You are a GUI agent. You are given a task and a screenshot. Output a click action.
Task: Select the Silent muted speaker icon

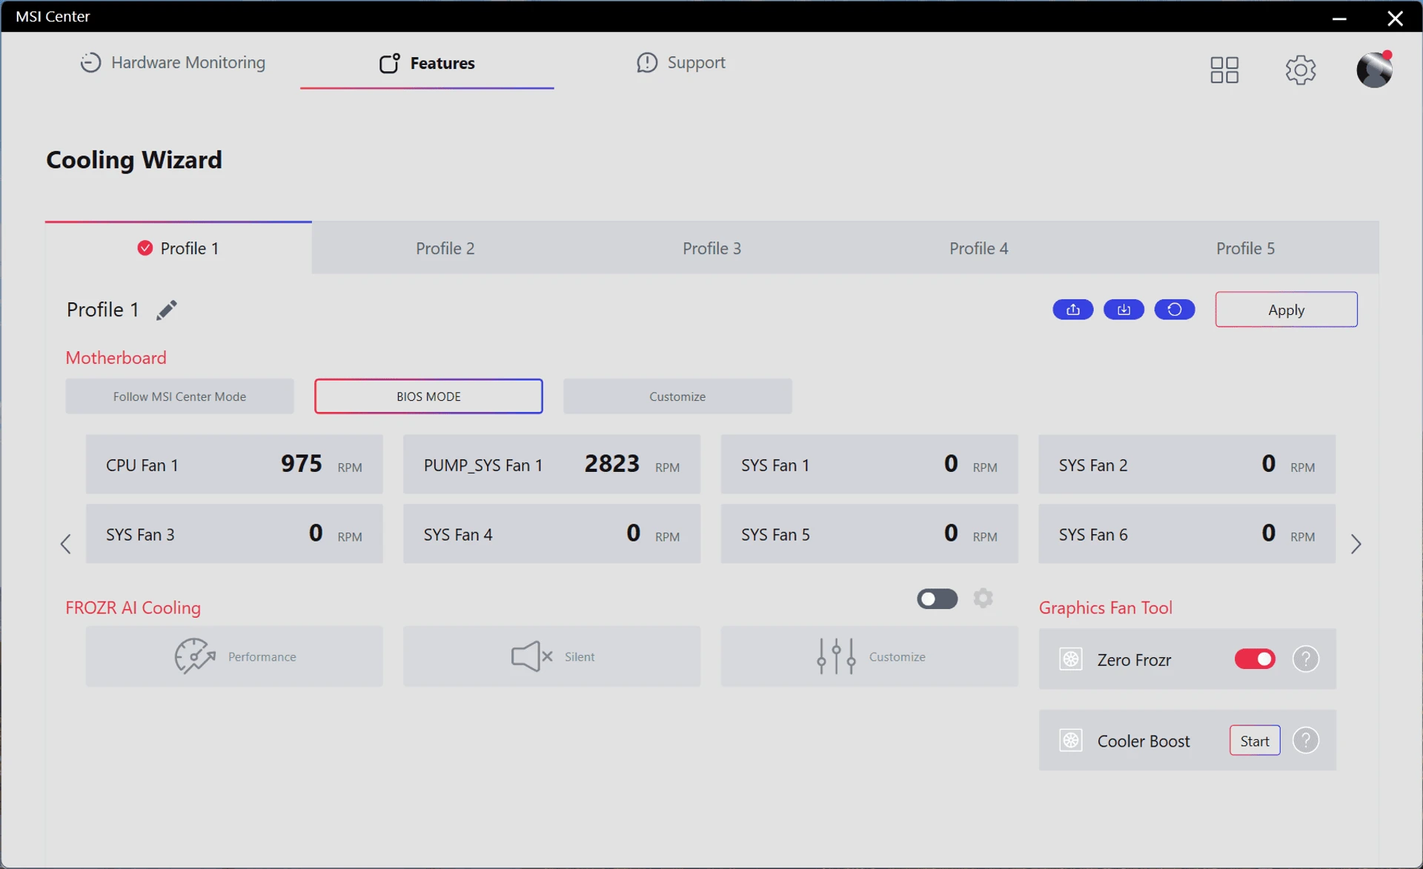pyautogui.click(x=532, y=656)
